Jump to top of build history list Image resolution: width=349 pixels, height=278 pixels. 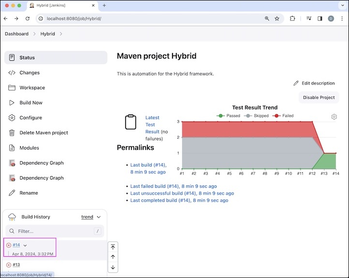(x=113, y=247)
